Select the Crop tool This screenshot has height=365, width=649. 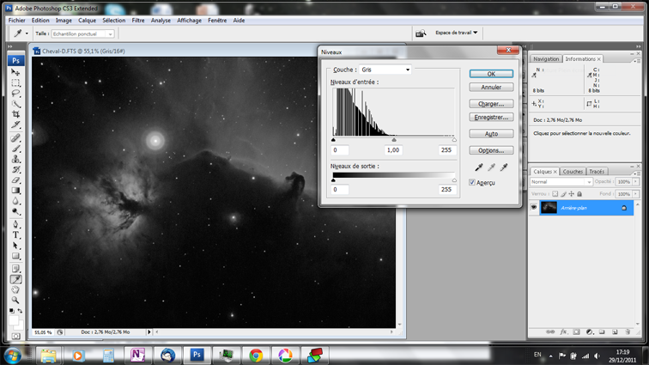click(15, 114)
